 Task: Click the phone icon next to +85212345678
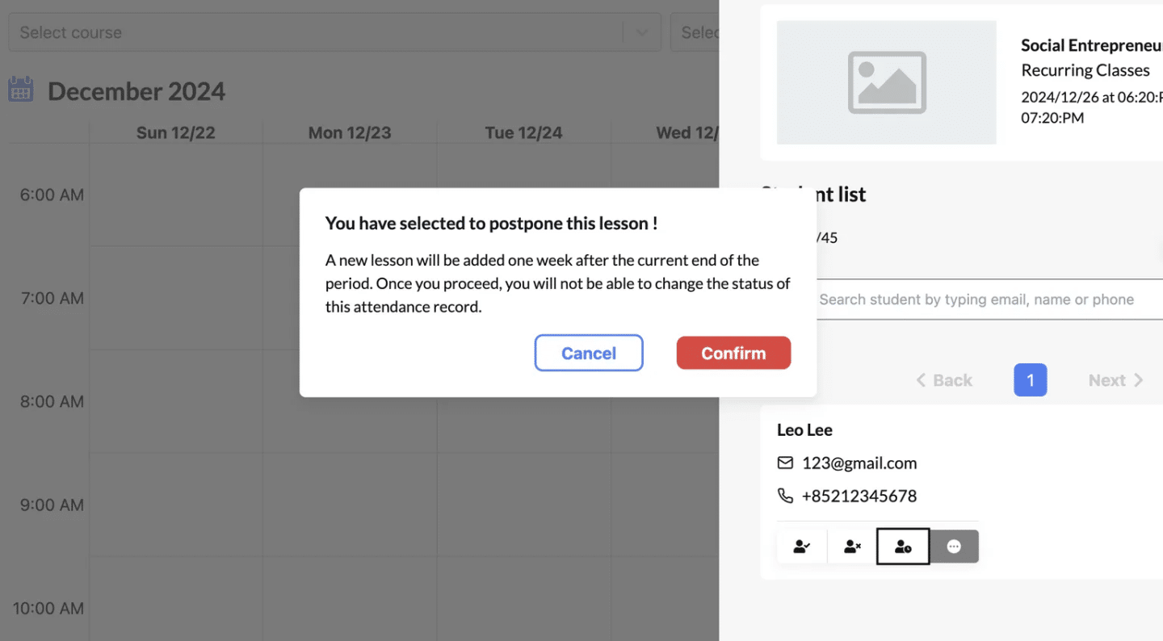[785, 495]
